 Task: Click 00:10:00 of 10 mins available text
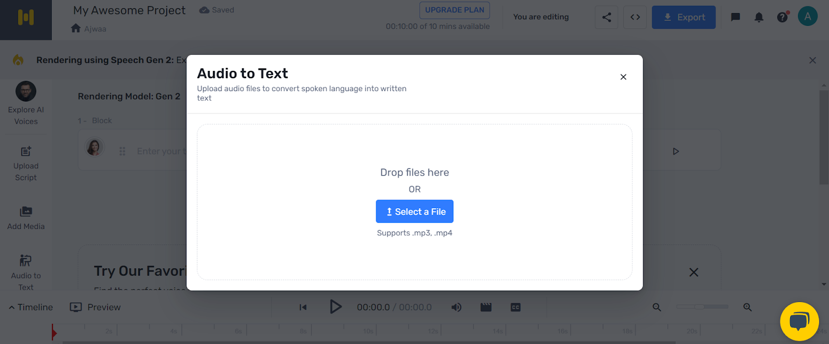coord(438,26)
